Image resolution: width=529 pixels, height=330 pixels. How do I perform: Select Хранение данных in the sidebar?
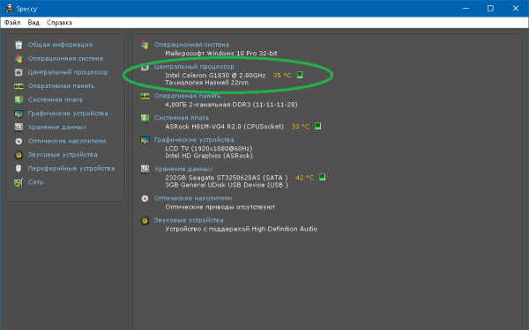coord(57,128)
